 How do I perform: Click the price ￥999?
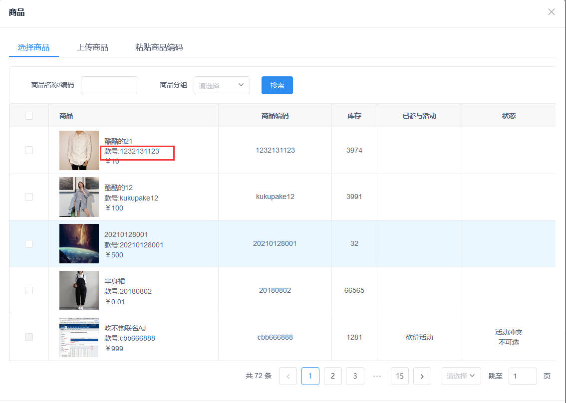tap(114, 349)
